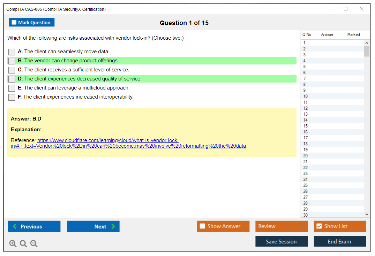
Task: Expand the question list scrollbar top arrow
Action: (367, 42)
